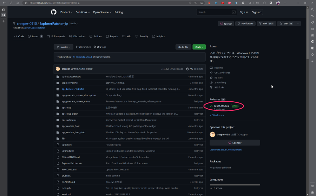This screenshot has height=196, width=316.
Task: Click the Readme book icon in About
Action: coord(211,68)
